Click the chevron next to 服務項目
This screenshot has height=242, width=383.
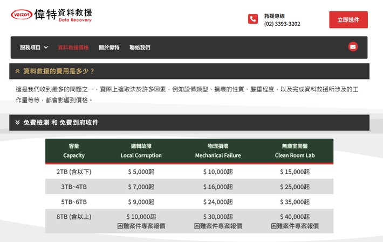coord(46,47)
